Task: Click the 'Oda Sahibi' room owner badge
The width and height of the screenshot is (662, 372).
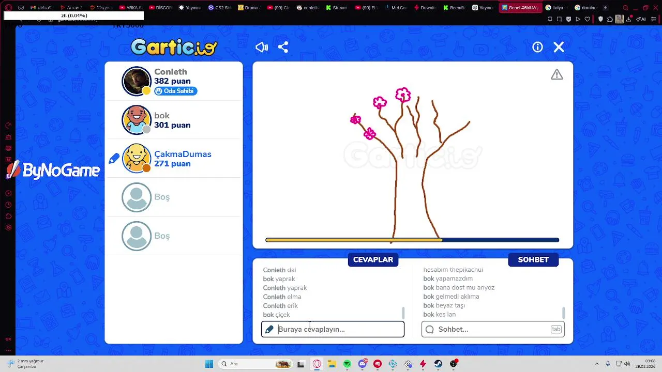Action: point(176,91)
